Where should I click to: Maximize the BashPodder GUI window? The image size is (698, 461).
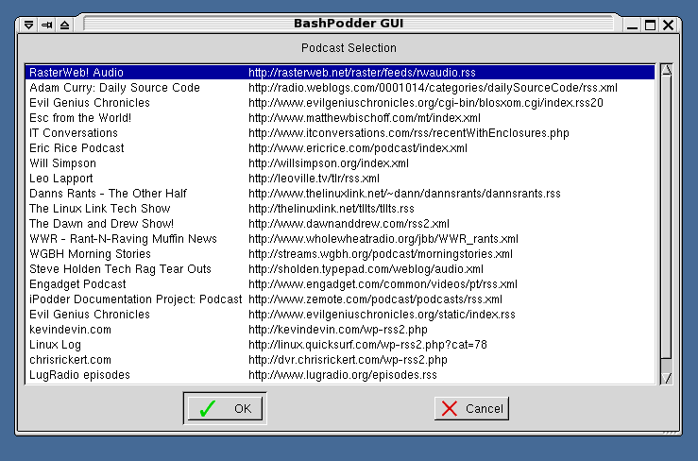[x=650, y=25]
